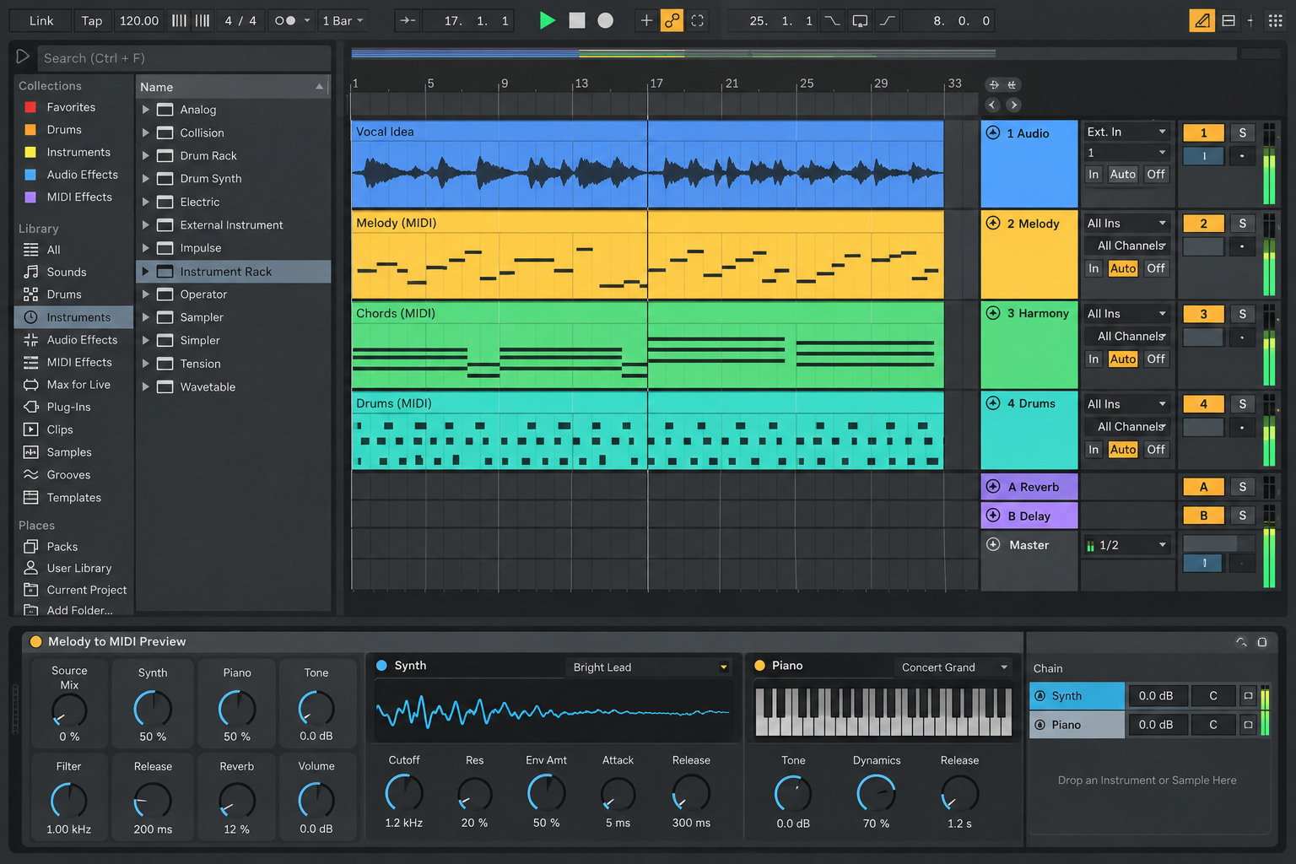
Task: Click the Follow playback arrow icon
Action: click(408, 20)
